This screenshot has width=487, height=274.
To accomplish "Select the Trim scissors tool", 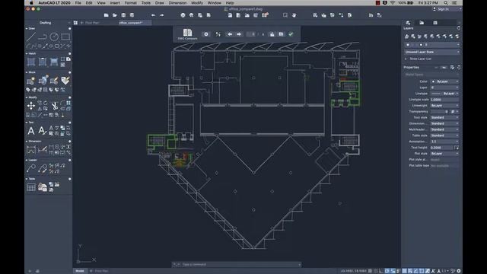I will click(x=54, y=106).
